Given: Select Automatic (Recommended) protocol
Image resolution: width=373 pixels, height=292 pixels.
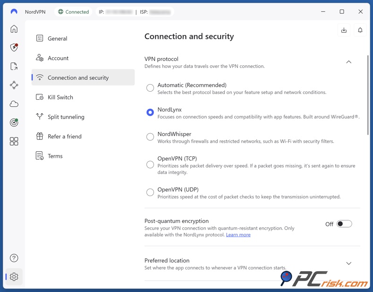Looking at the screenshot, I should point(150,88).
